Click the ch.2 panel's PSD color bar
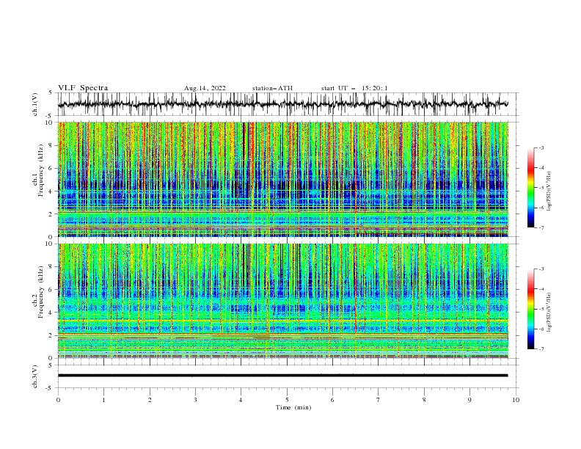The width and height of the screenshot is (581, 449). [531, 309]
